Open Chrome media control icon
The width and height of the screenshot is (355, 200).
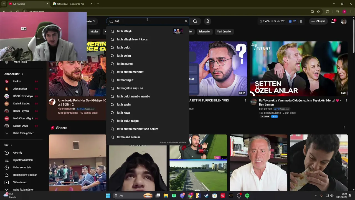point(338,12)
